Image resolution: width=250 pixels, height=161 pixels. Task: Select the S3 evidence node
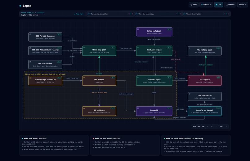point(99,111)
